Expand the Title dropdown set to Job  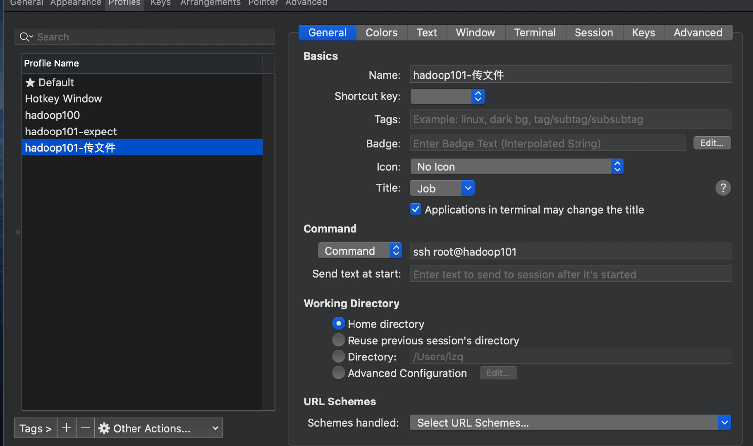[442, 188]
